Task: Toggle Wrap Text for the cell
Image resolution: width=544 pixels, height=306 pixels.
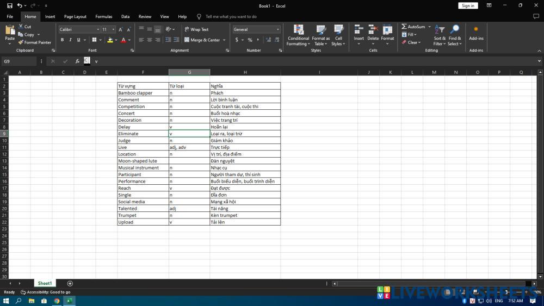Action: (196, 29)
